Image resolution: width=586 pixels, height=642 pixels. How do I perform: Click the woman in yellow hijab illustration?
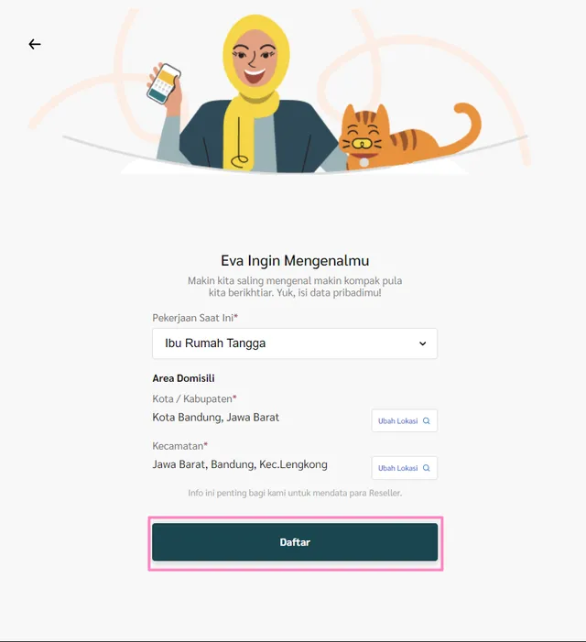[x=250, y=94]
